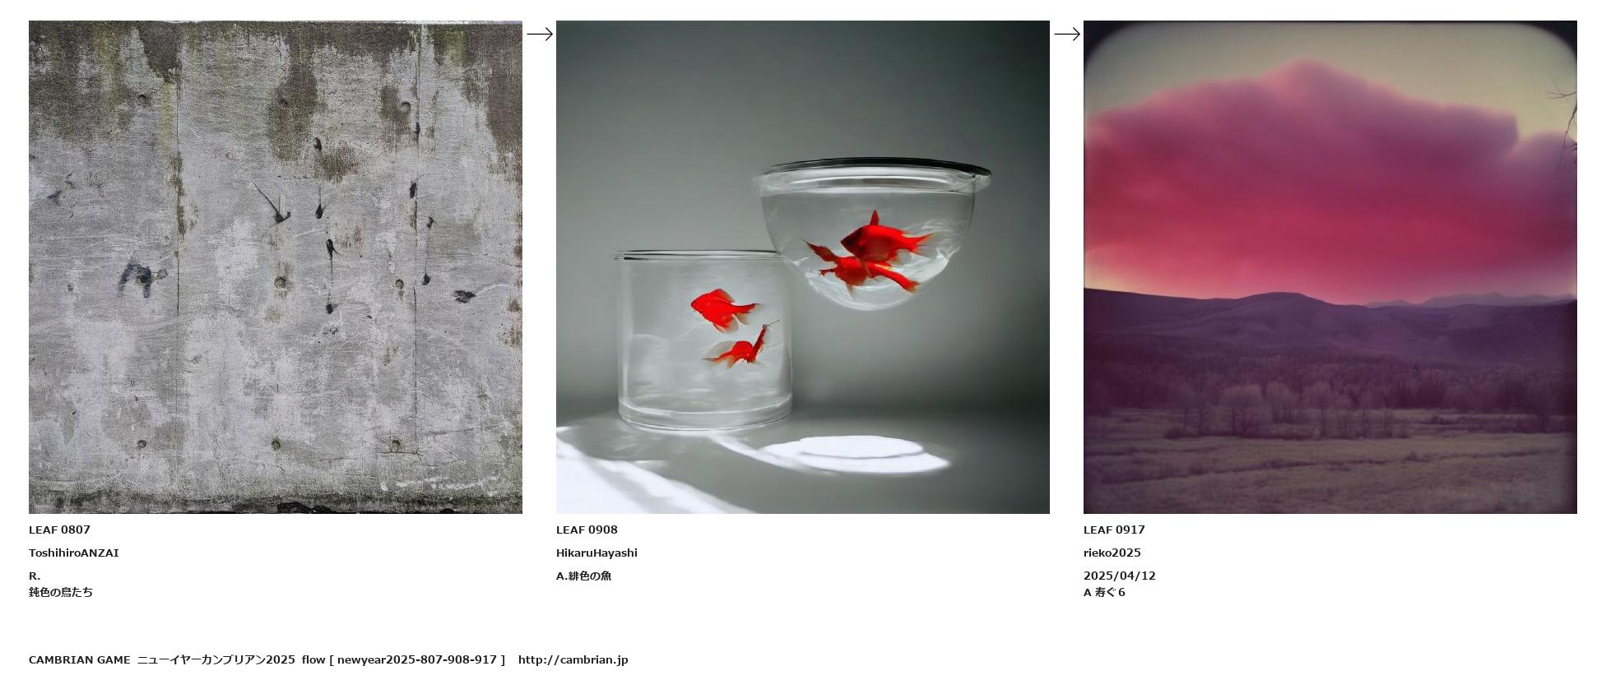The width and height of the screenshot is (1606, 680).
Task: Select author name ToshihiroANZAI
Action: click(74, 553)
